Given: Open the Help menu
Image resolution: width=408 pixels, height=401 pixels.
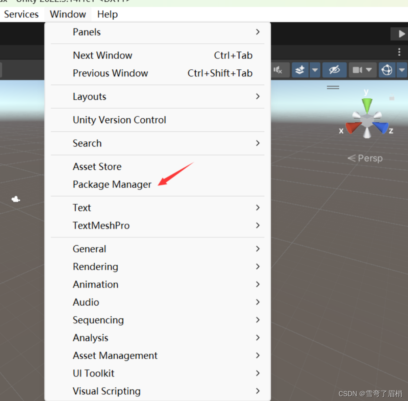Looking at the screenshot, I should point(107,14).
